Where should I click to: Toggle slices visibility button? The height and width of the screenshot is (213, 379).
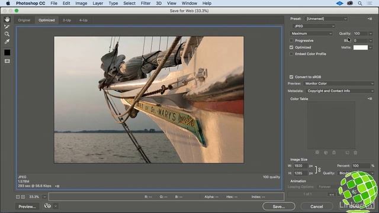[x=7, y=61]
